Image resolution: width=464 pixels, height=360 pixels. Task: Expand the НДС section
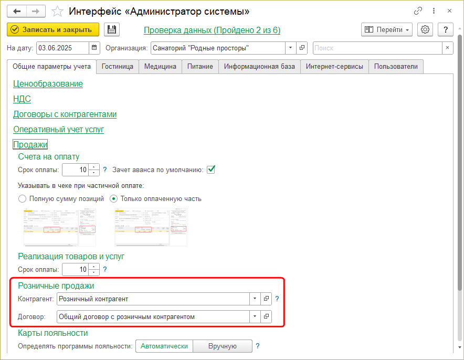click(x=22, y=99)
